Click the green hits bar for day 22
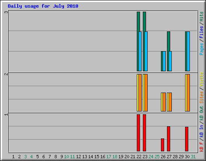This screenshot has height=161, width=206. 138,21
